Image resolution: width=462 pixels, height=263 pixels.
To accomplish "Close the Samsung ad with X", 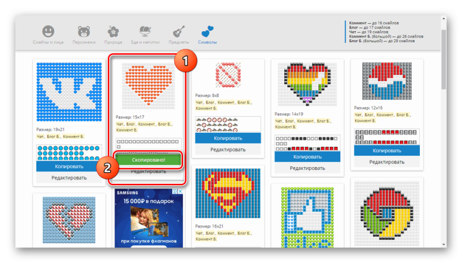I will (x=180, y=191).
